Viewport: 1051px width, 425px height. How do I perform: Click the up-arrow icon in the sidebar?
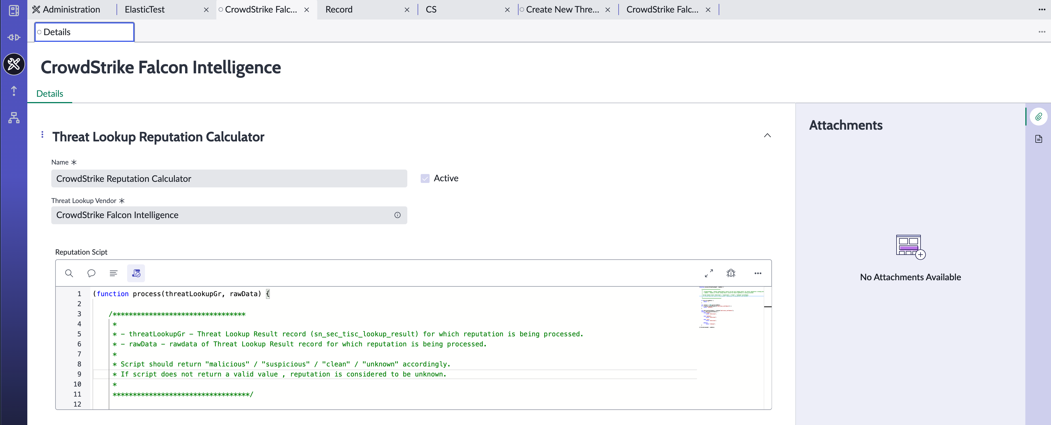[14, 91]
